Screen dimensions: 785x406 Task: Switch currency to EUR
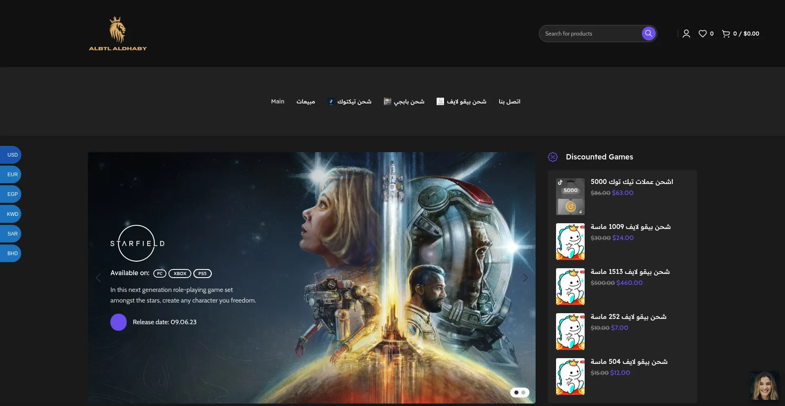(11, 175)
